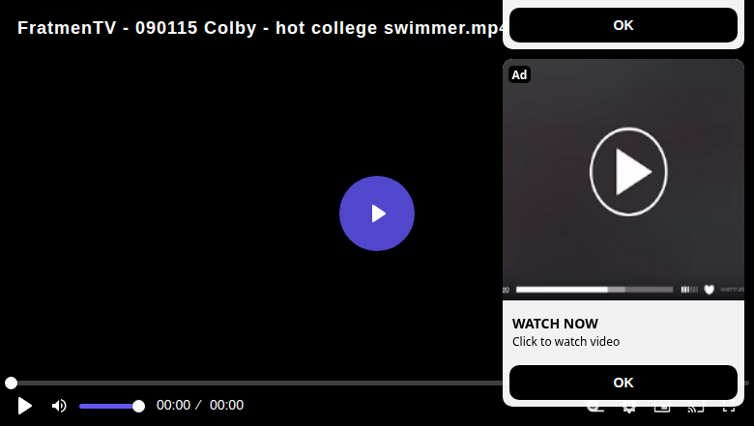This screenshot has height=426, width=754.
Task: Dismiss the top ad with its OK button
Action: pos(623,25)
